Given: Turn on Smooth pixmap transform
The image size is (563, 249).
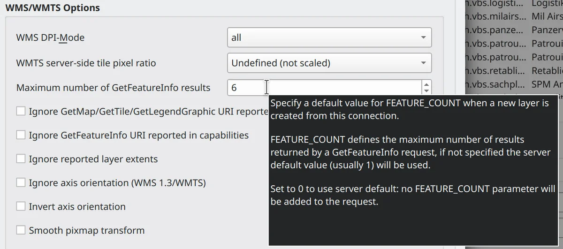Looking at the screenshot, I should point(21,230).
